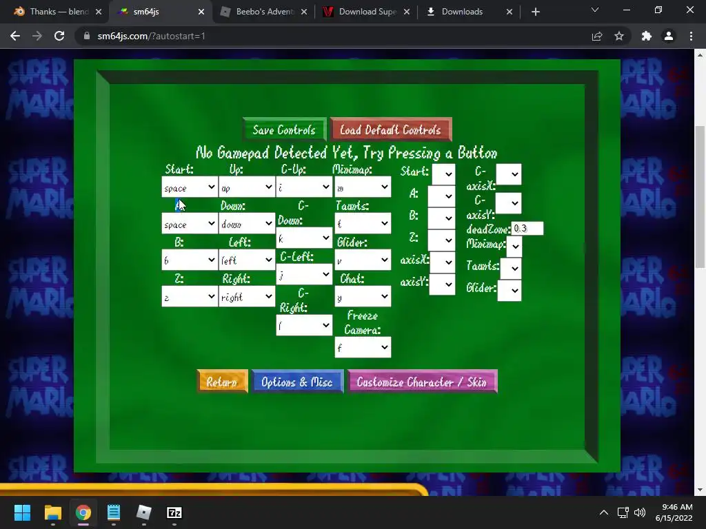Click the forward navigation arrow
The image size is (706, 529).
point(37,36)
